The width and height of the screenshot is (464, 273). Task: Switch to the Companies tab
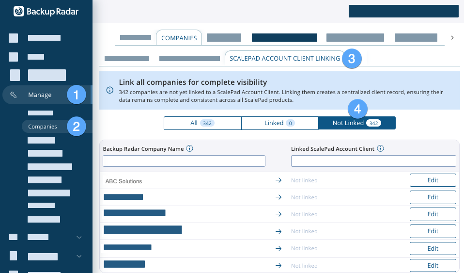coord(179,38)
